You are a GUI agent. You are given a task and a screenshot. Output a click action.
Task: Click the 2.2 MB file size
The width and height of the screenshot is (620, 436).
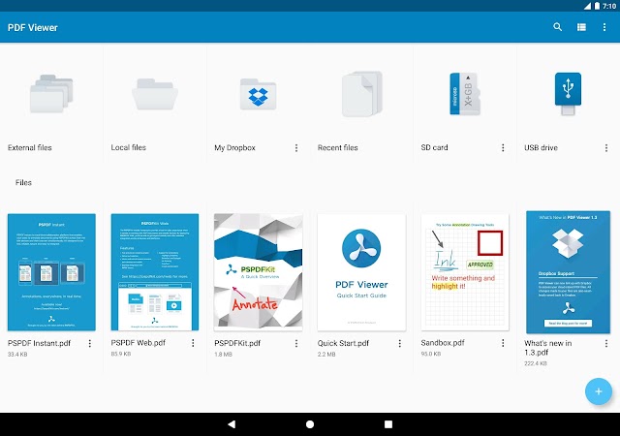click(326, 354)
